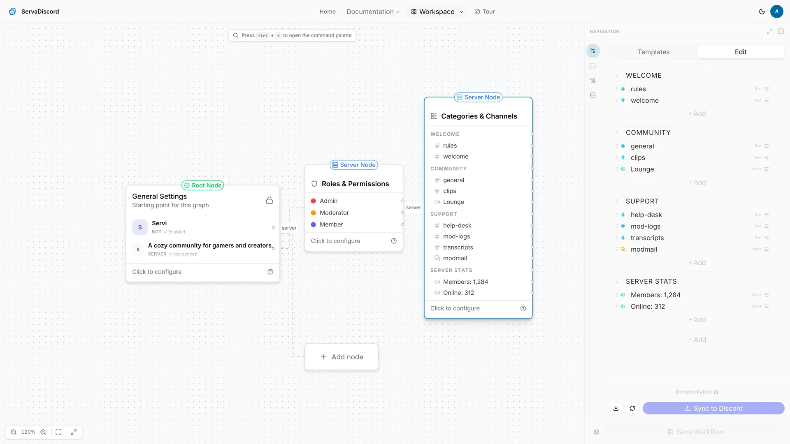Zoom in the canvas
Image resolution: width=790 pixels, height=444 pixels.
(x=43, y=432)
